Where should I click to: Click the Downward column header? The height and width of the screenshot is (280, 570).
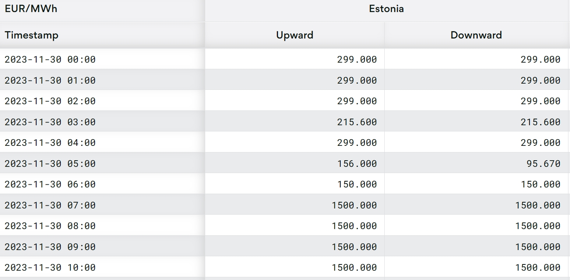point(476,35)
